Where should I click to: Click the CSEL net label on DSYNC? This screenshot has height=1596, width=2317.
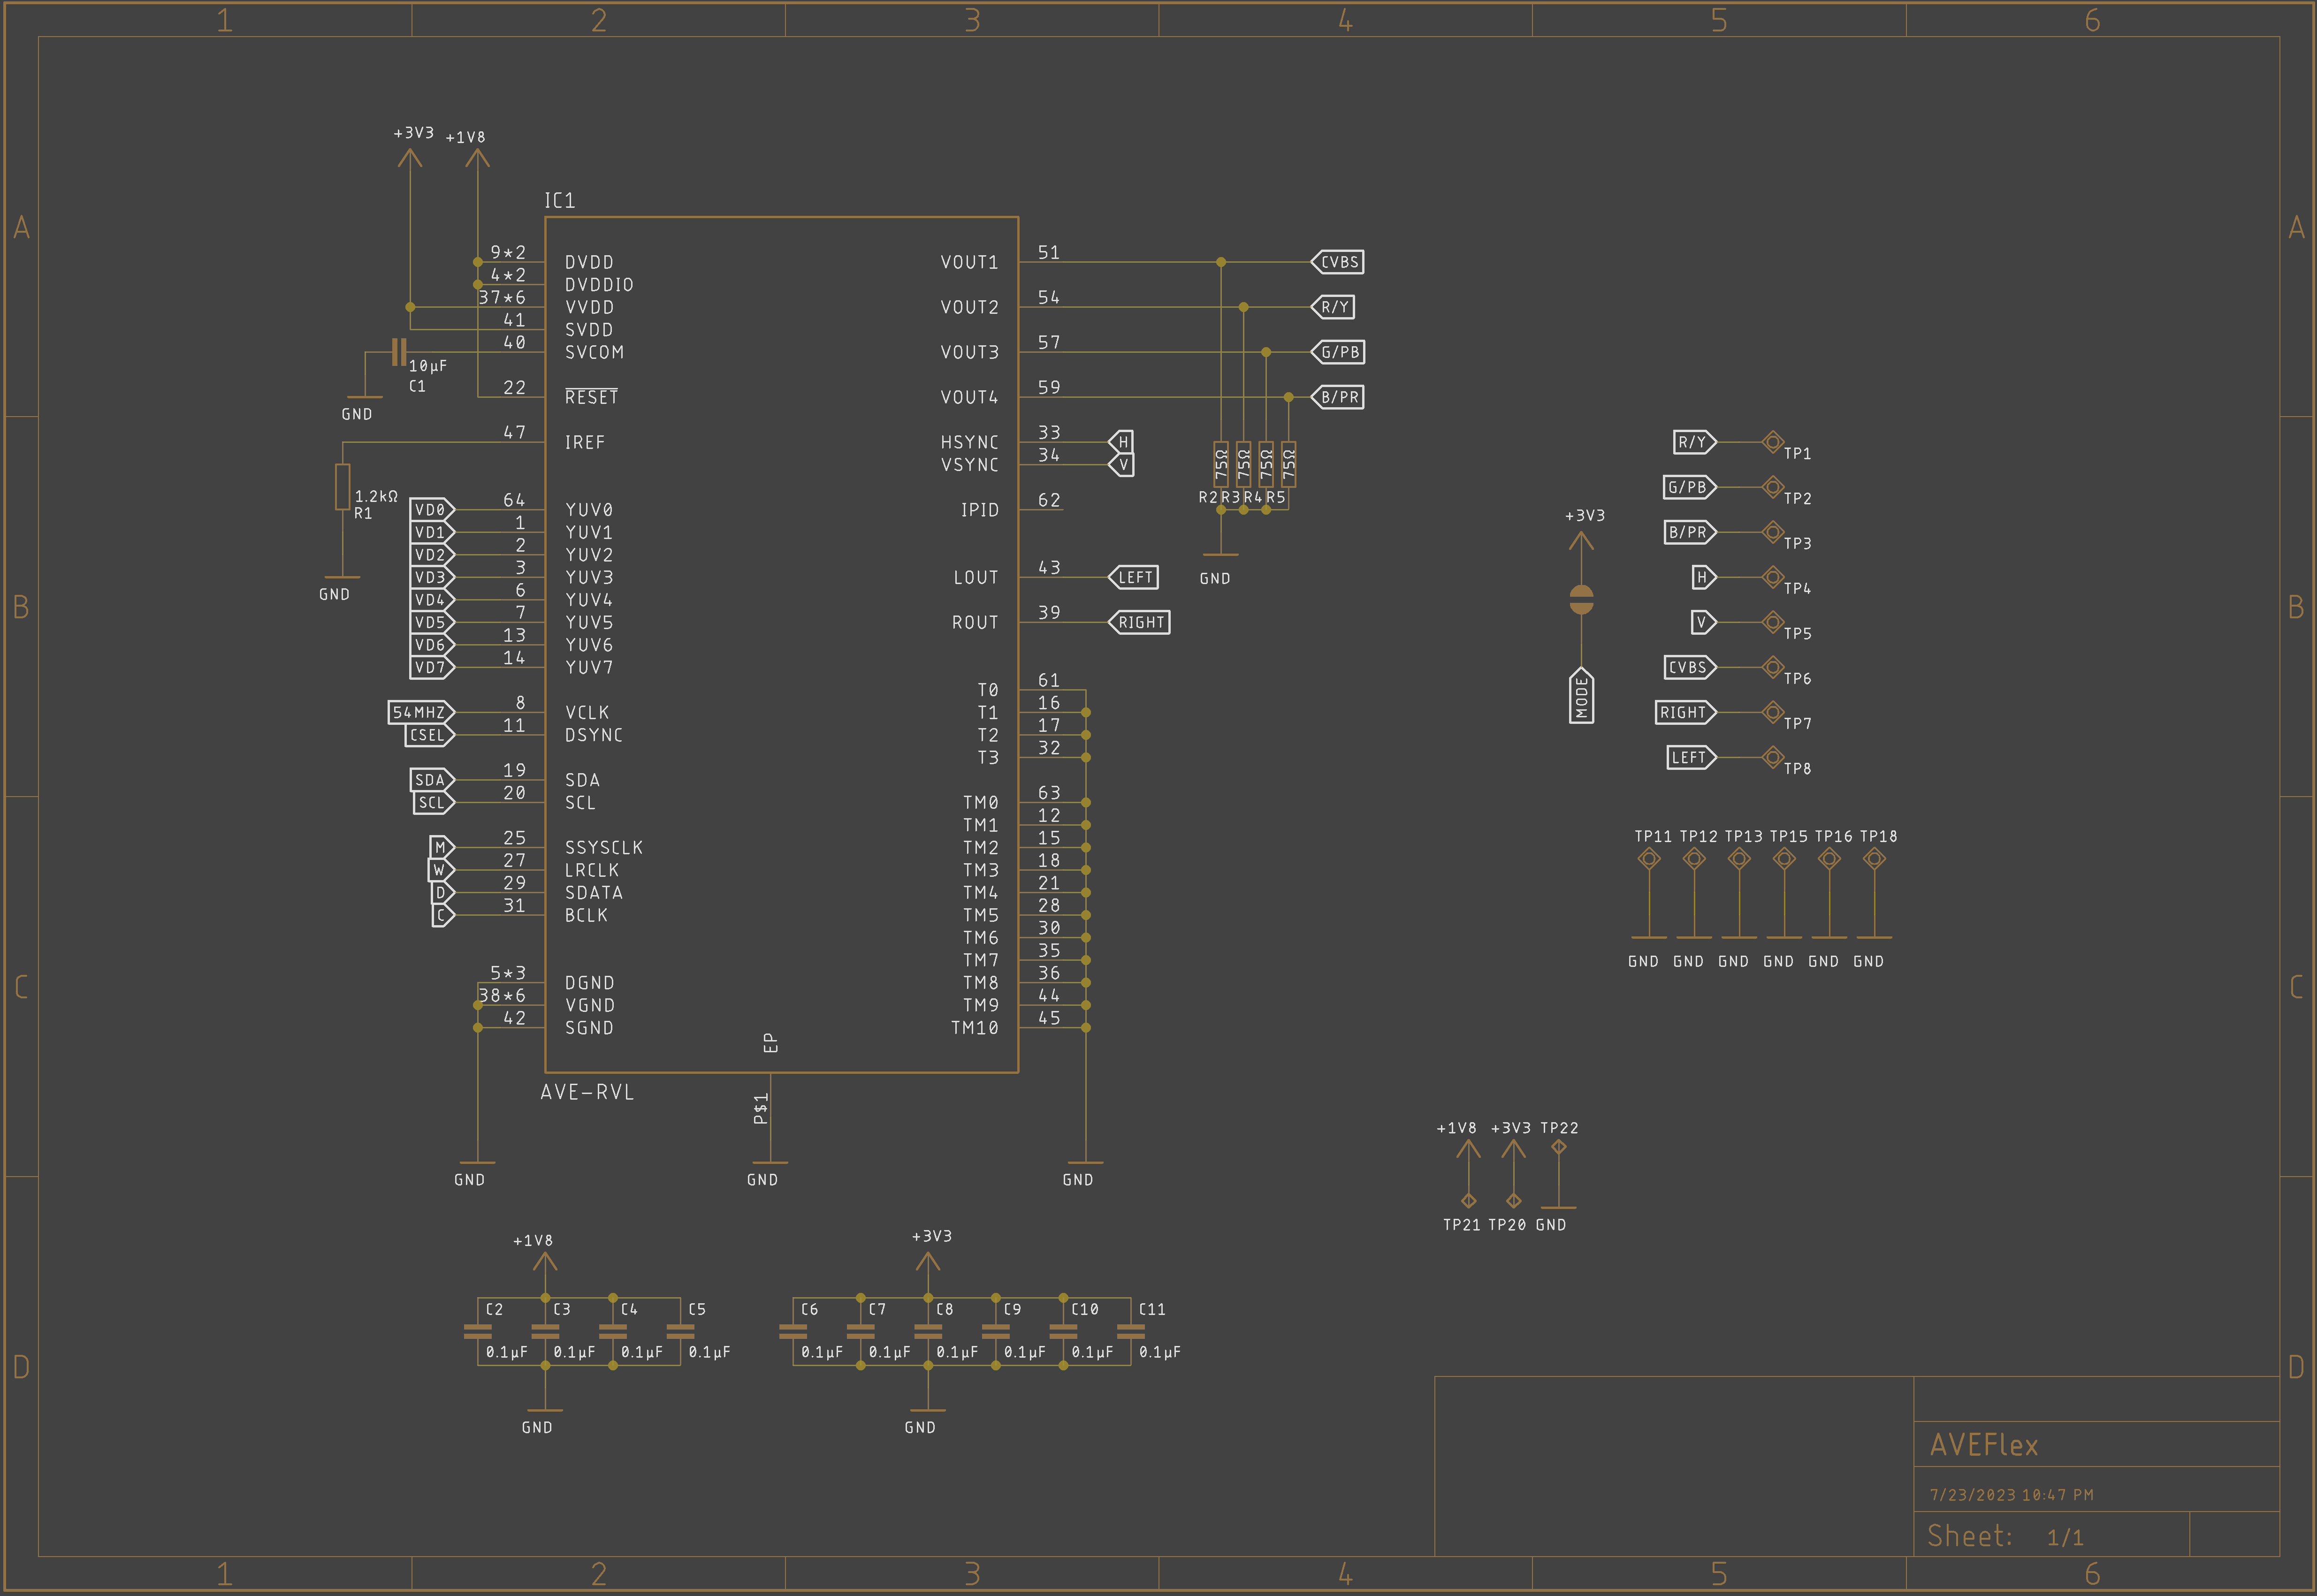tap(430, 735)
